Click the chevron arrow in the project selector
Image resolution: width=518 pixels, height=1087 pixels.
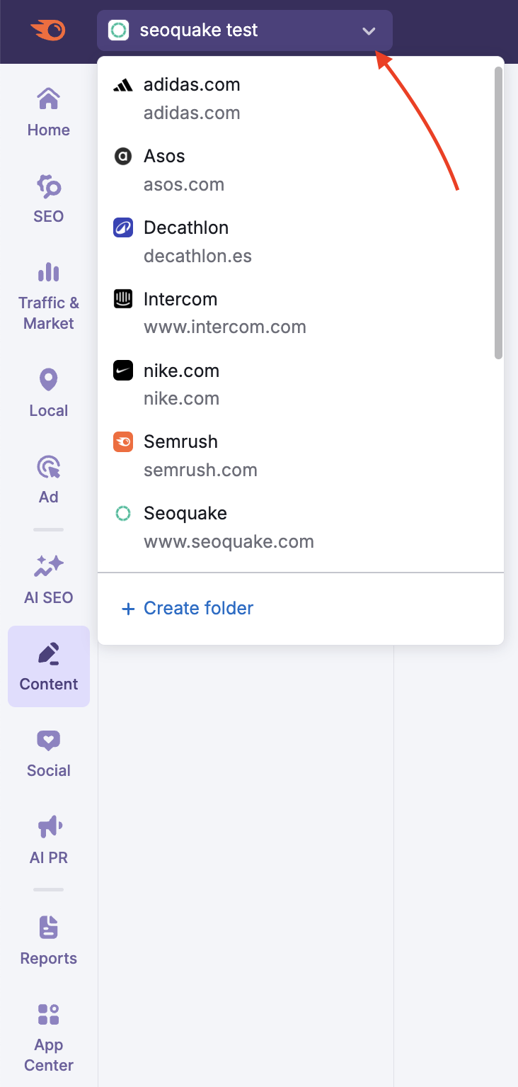point(369,31)
